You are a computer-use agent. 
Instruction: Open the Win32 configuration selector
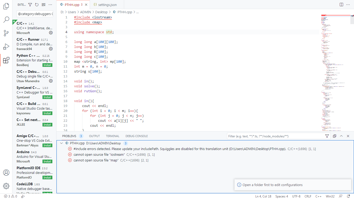[x=330, y=196]
